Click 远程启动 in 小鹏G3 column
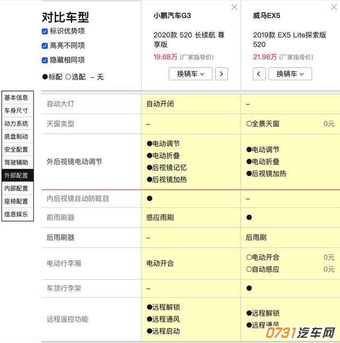340x343 pixels. click(x=164, y=331)
